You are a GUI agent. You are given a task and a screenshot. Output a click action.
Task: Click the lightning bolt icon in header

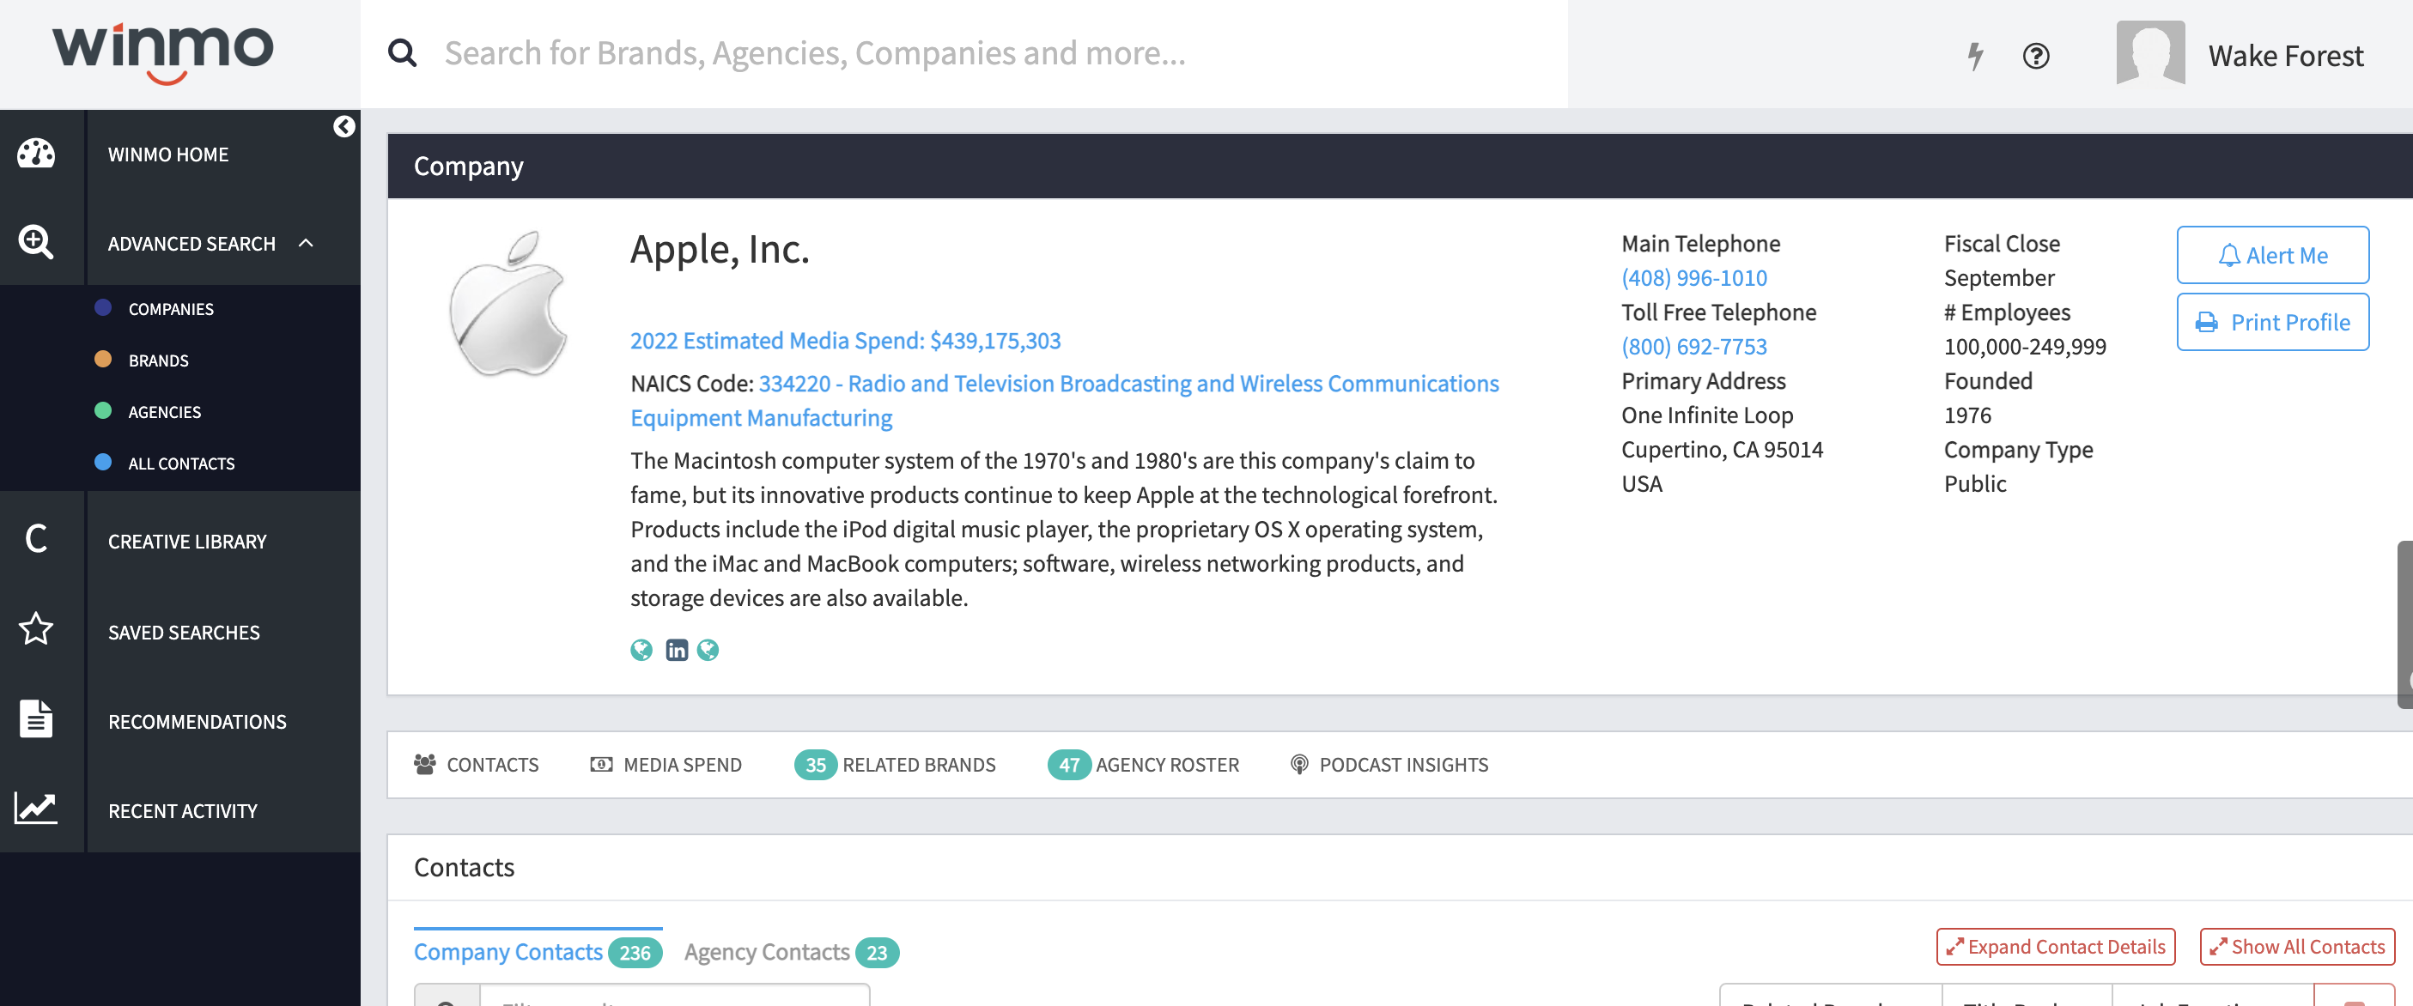coord(1974,55)
